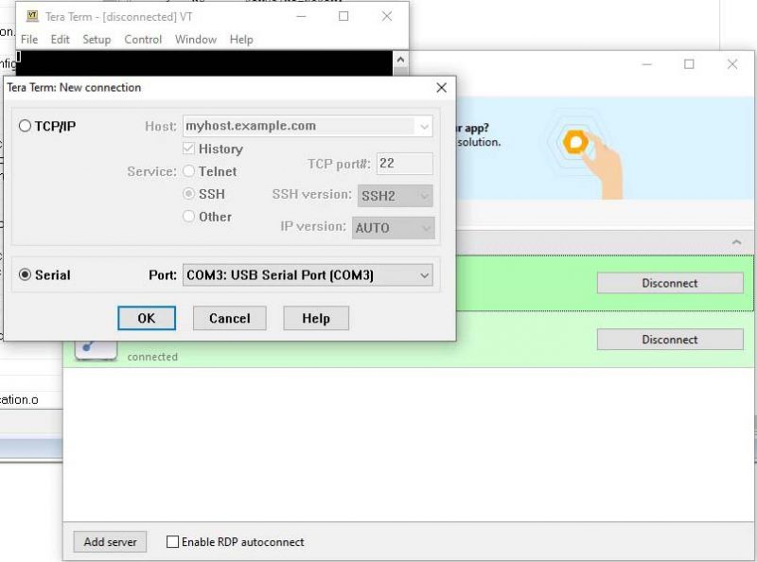Select the TCP/IP radio button

click(x=26, y=126)
